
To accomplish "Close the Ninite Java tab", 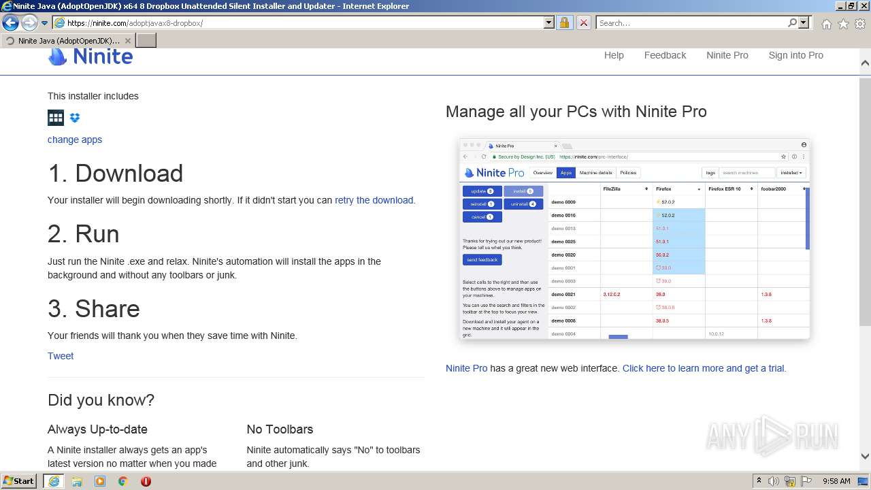I will [128, 41].
